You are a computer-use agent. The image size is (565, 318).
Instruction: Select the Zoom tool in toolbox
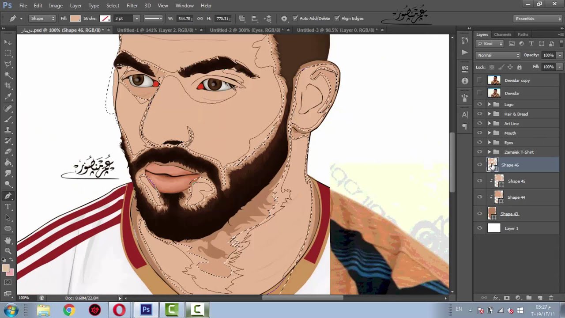(x=8, y=251)
